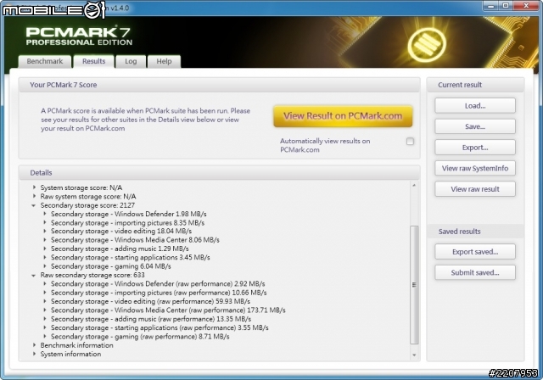Expand Windows Defender raw performance 2.92 MB/s
This screenshot has height=380, width=543.
coord(45,284)
